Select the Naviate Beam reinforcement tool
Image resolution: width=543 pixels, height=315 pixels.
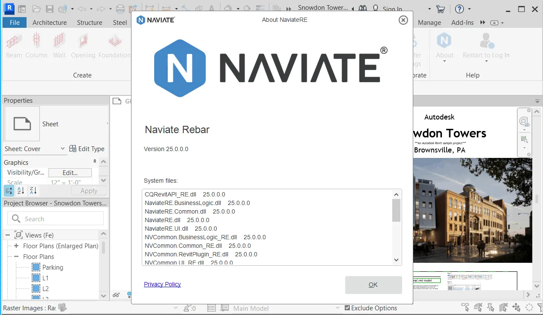14,46
